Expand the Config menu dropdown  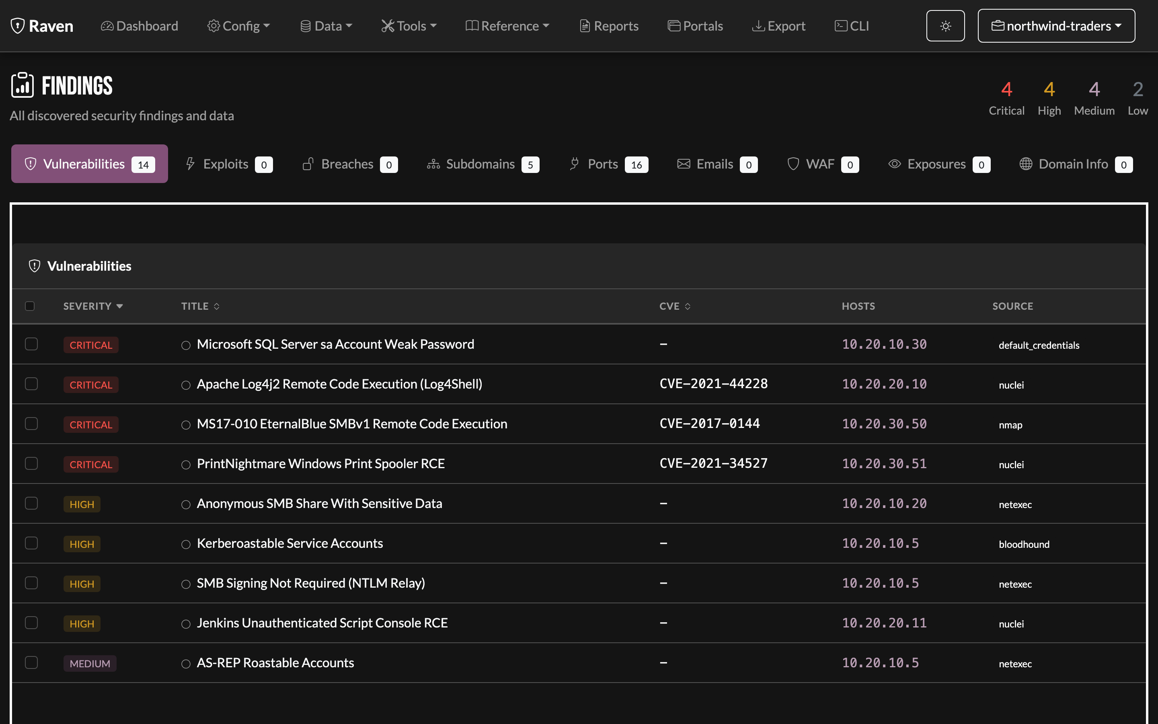(x=238, y=26)
